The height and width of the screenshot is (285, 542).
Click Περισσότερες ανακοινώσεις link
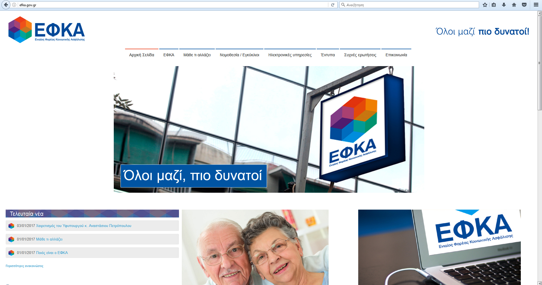tap(25, 266)
